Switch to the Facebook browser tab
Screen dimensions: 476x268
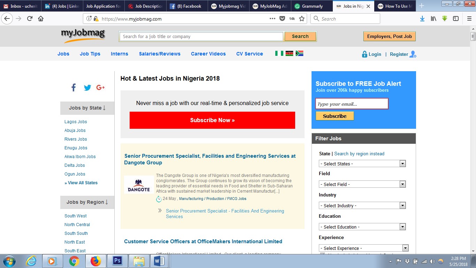(x=186, y=6)
